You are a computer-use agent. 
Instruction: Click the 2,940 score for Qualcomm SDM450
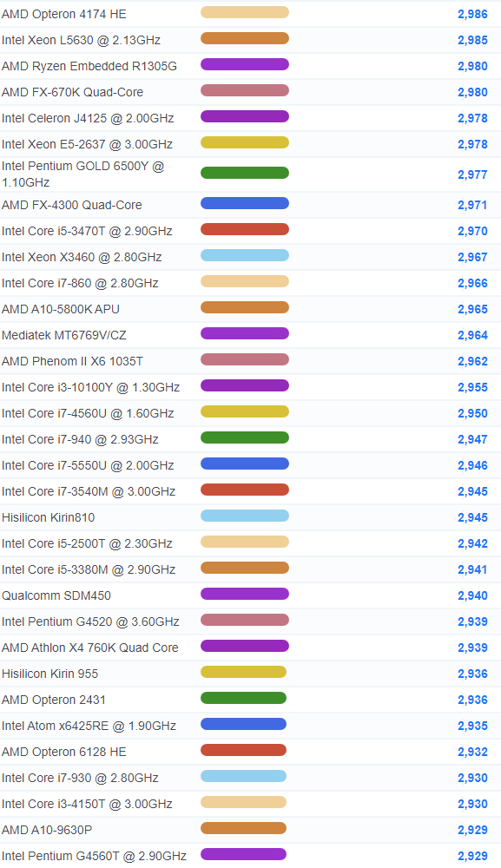pos(472,595)
